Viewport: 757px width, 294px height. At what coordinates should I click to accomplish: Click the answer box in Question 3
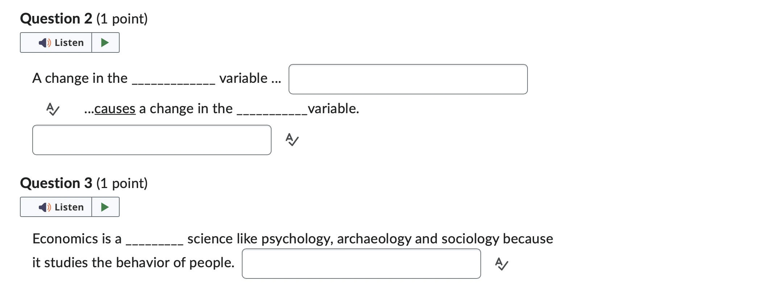click(361, 264)
